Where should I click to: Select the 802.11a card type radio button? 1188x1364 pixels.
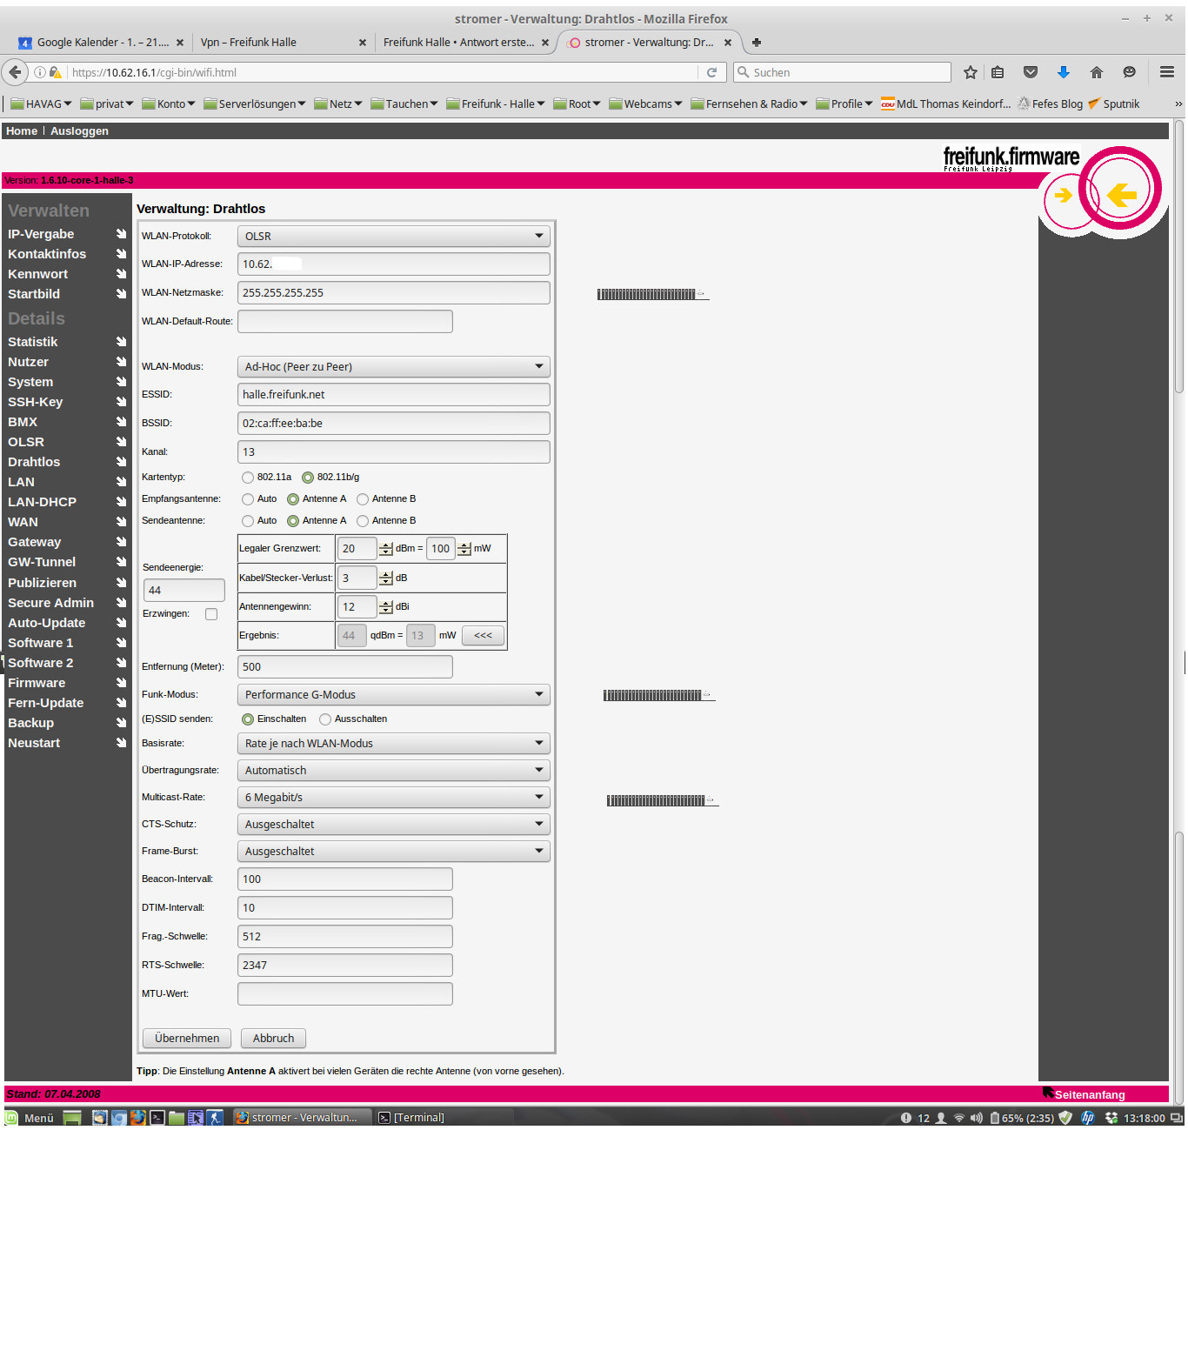pyautogui.click(x=248, y=478)
